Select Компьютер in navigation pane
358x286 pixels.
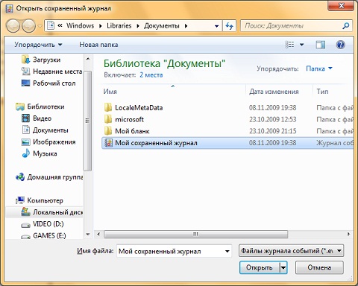(x=45, y=200)
